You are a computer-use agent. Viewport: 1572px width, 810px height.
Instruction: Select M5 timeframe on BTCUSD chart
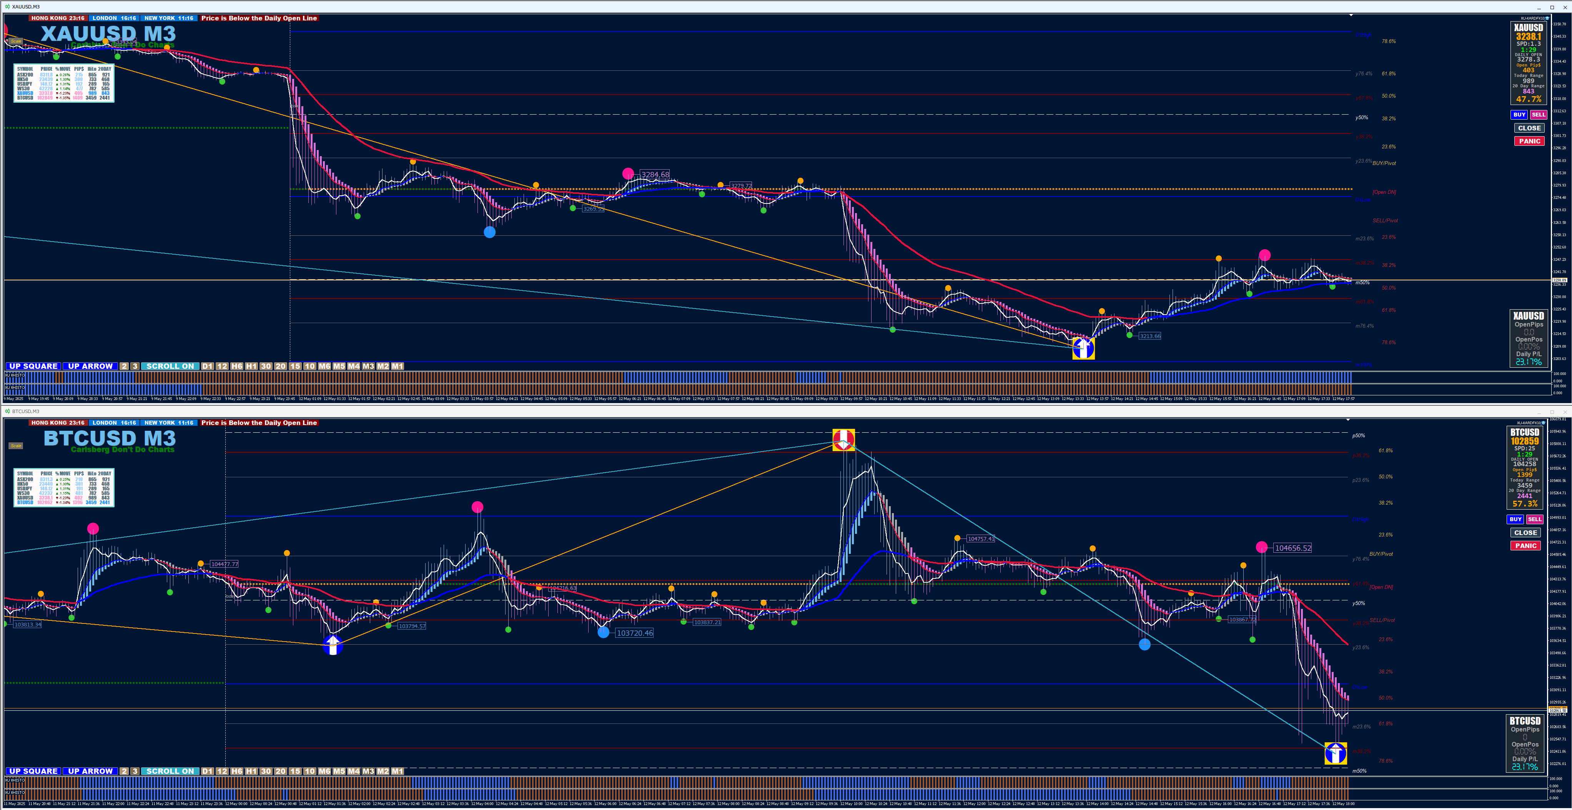pos(339,771)
